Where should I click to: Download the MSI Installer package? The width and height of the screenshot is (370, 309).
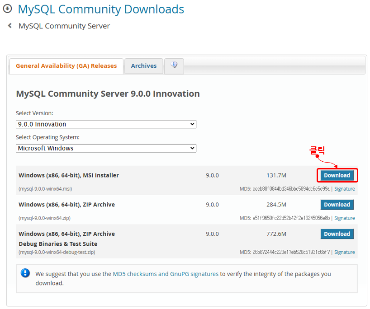[x=337, y=175]
